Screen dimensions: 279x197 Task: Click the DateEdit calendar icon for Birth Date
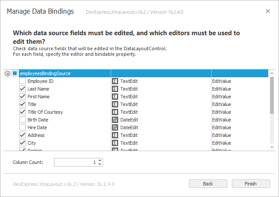115,120
